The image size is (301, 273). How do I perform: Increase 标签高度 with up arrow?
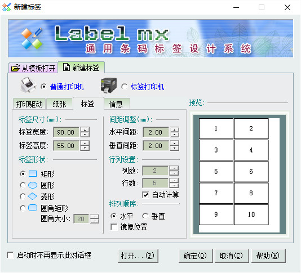pos(85,143)
